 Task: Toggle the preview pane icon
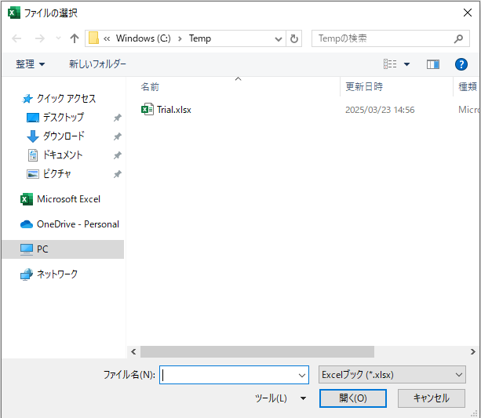click(433, 64)
